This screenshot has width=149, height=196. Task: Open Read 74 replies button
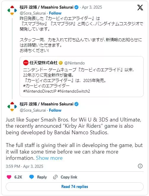point(74,186)
